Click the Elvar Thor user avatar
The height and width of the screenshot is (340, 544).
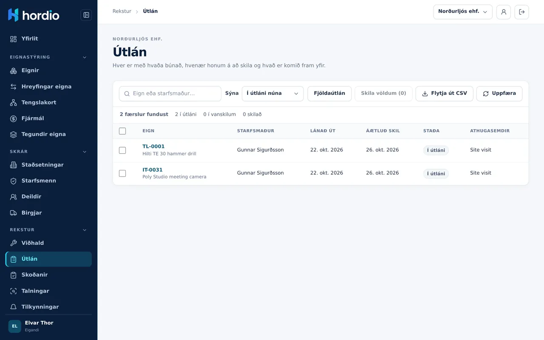point(15,326)
